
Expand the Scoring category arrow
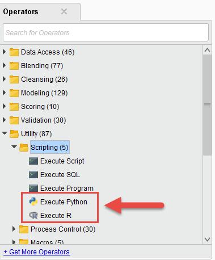4,106
